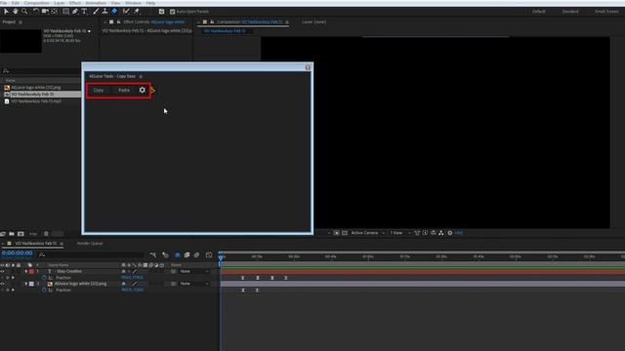This screenshot has width=625, height=351.
Task: Switch to the Layer (none) tab
Action: click(313, 22)
